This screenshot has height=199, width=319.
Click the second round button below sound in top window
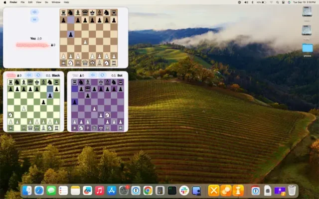click(x=34, y=19)
